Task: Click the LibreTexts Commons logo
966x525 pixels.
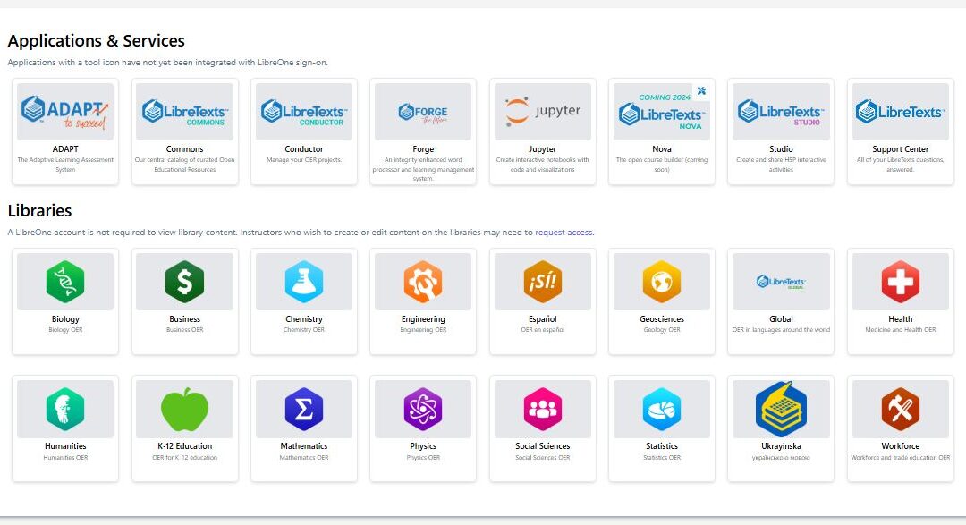Action: coord(184,112)
